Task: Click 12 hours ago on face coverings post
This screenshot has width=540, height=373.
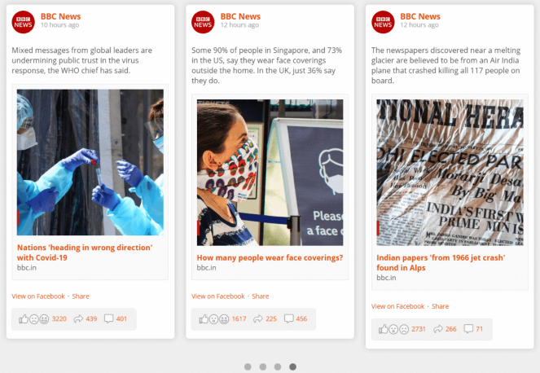Action: 239,25
